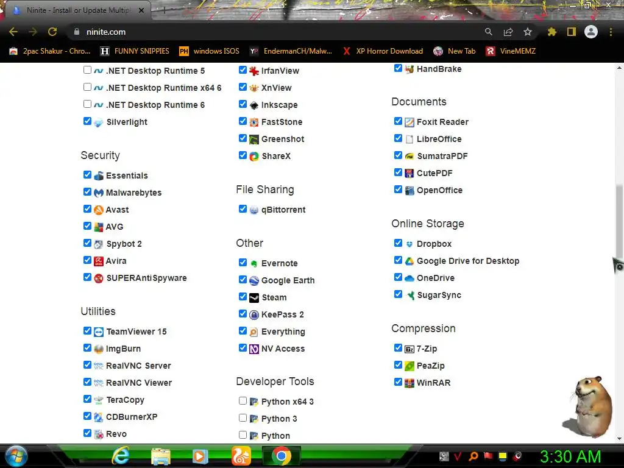
Task: Click the HandBrake icon
Action: click(409, 69)
